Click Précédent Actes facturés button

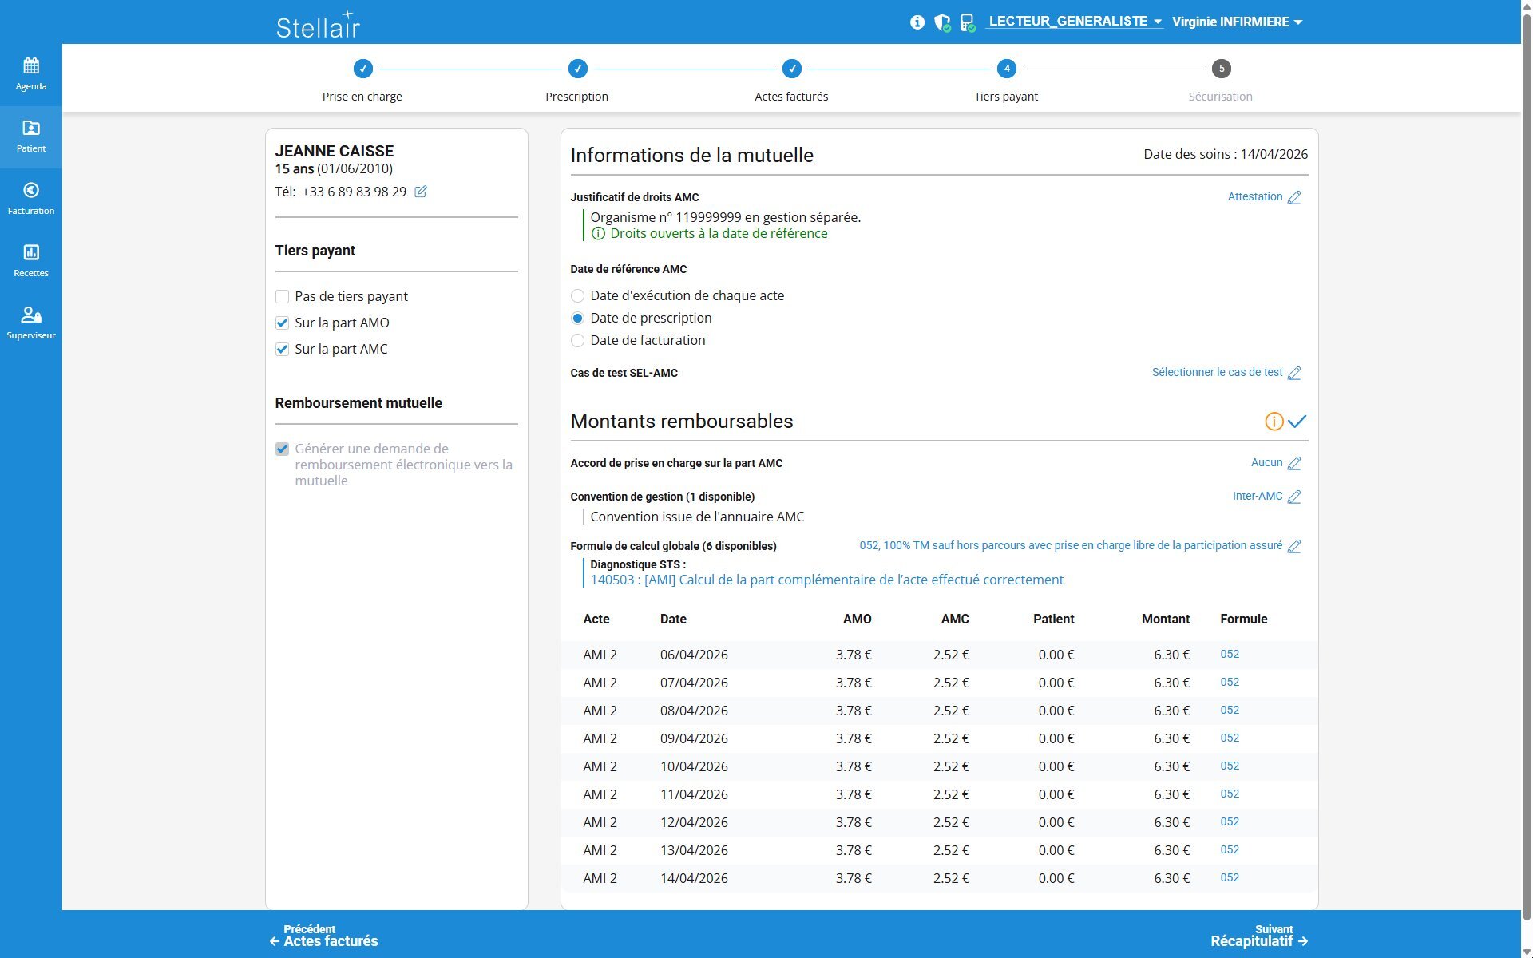324,936
